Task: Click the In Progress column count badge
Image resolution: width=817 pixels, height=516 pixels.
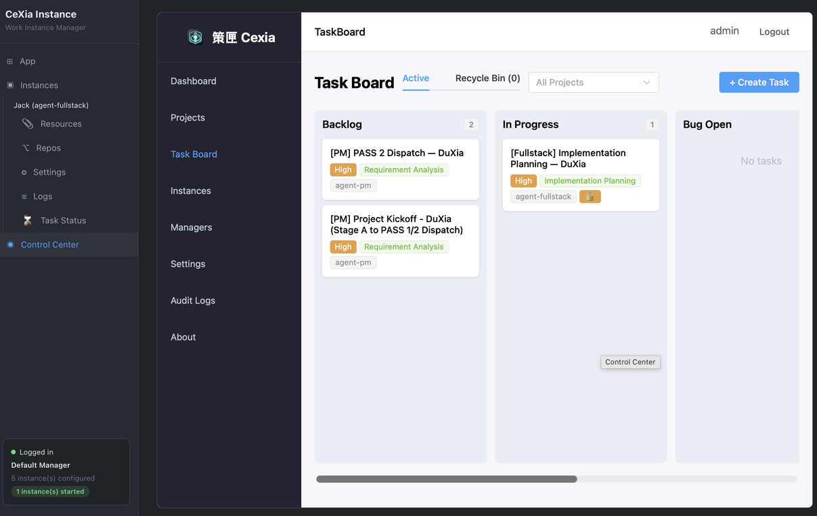Action: 652,124
